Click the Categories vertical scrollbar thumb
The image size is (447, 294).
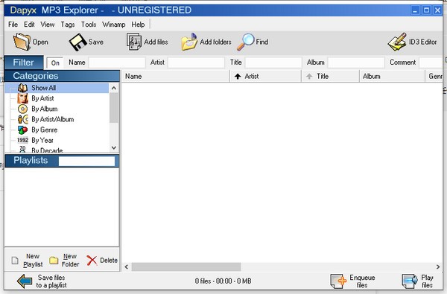click(x=114, y=108)
